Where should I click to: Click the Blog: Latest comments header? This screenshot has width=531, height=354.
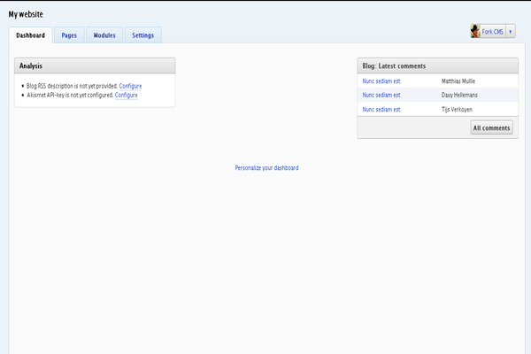(x=437, y=65)
